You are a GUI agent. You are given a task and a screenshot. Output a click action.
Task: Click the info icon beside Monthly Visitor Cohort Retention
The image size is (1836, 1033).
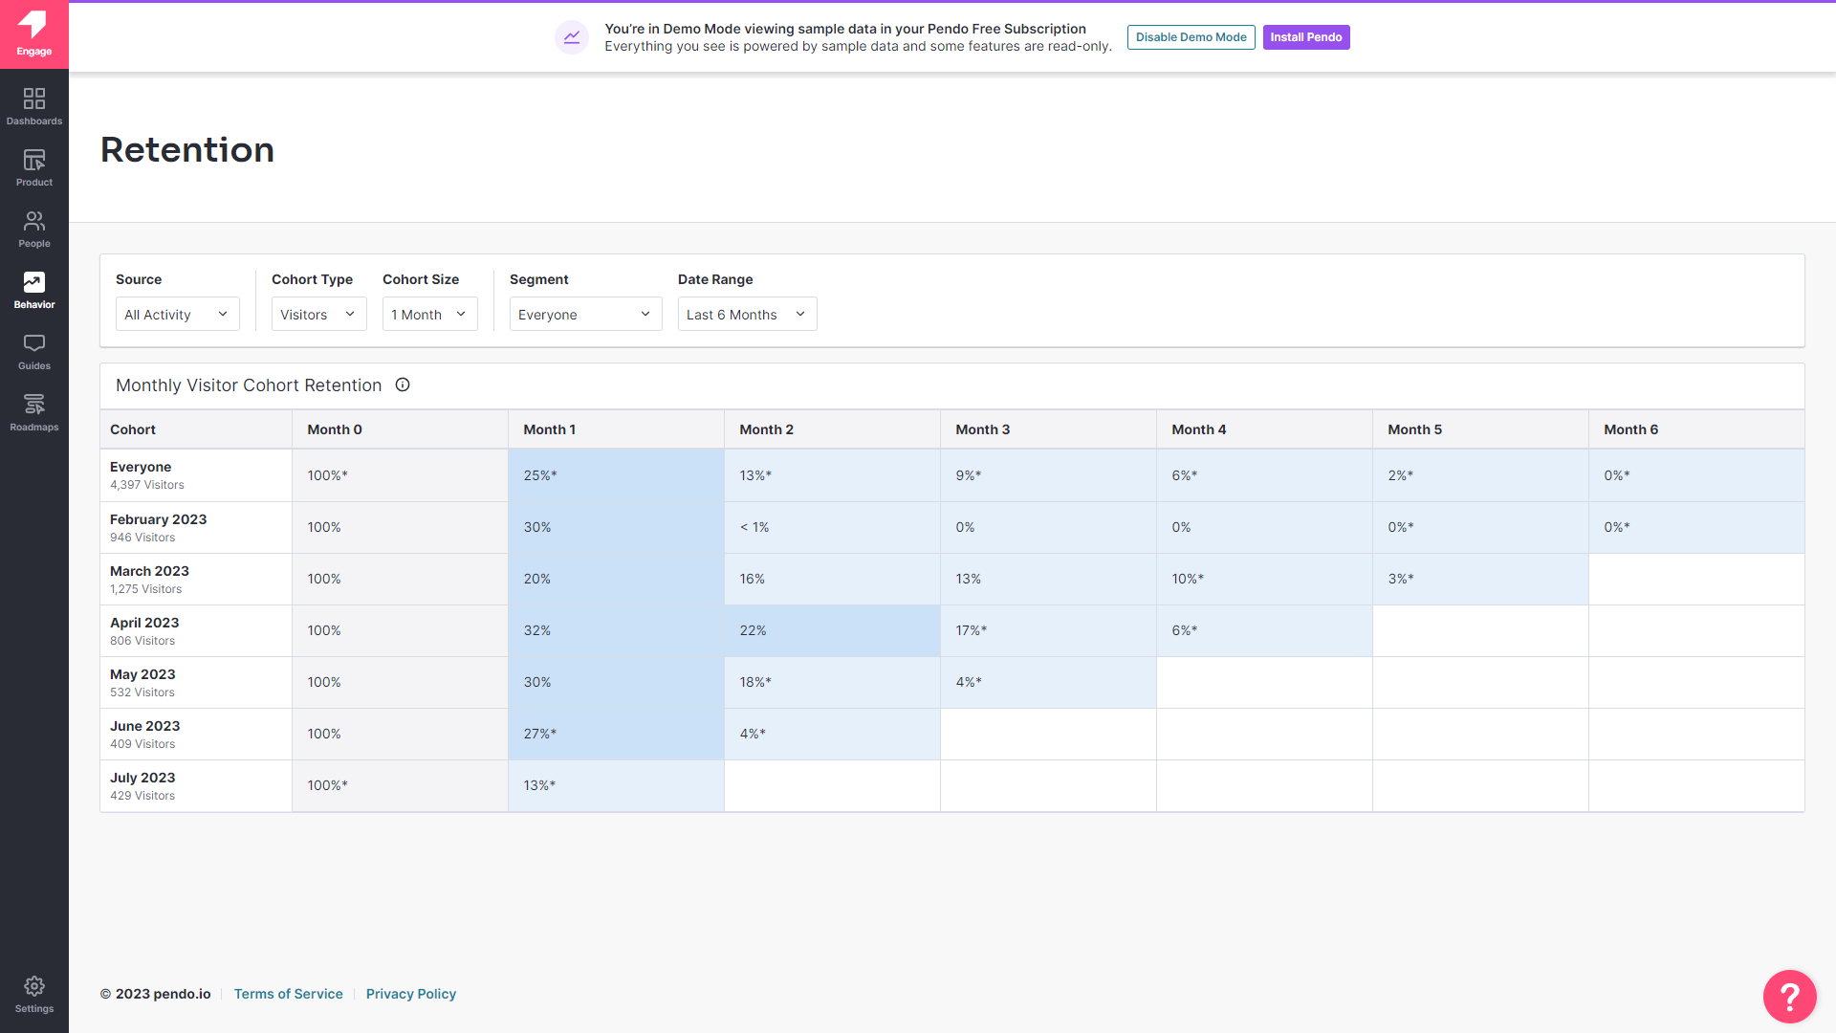click(403, 385)
